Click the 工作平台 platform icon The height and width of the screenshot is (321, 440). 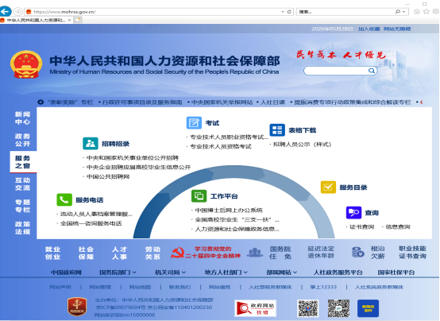pos(199,196)
